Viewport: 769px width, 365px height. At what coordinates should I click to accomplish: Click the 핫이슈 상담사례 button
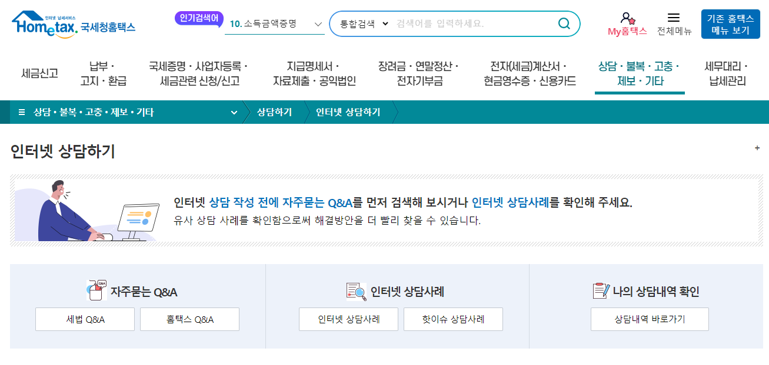click(x=453, y=319)
